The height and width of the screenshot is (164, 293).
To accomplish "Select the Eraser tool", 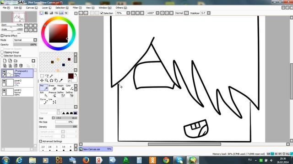I will coord(52,87).
